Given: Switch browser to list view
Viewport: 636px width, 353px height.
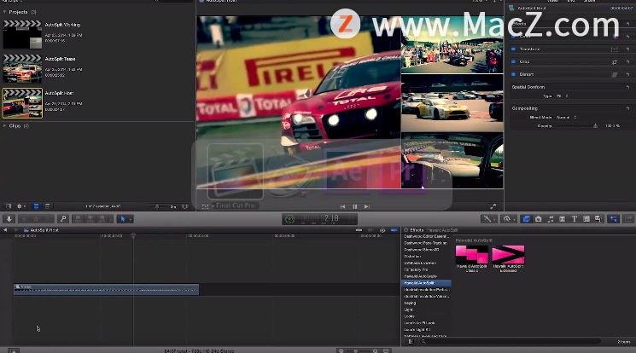Looking at the screenshot, I should (x=47, y=206).
